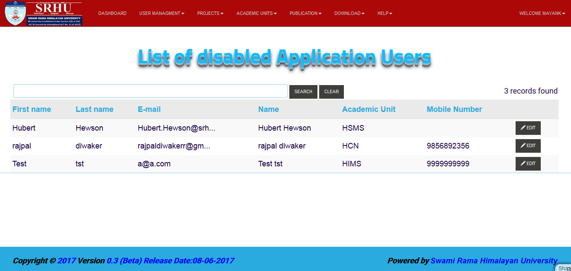
Task: Expand the Help dropdown menu
Action: tap(385, 13)
